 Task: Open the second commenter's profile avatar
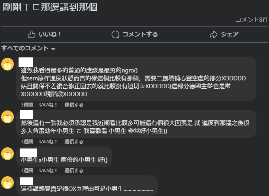pos(8,117)
